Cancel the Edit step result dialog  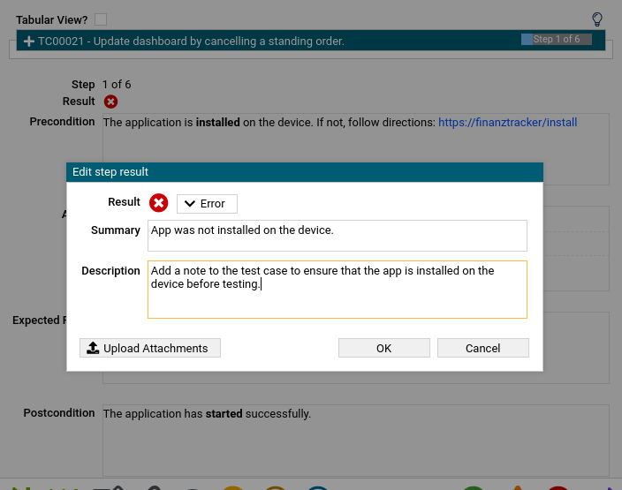482,348
